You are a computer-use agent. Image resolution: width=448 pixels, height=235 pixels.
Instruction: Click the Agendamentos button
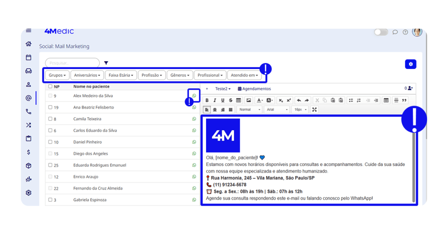(x=254, y=89)
